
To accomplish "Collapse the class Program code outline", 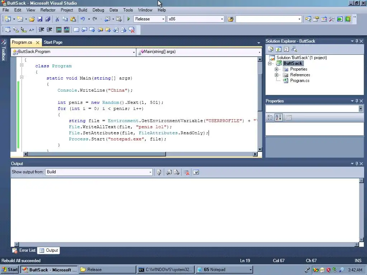I will (x=22, y=65).
